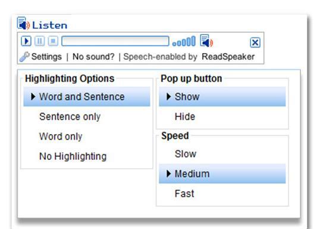The image size is (323, 229).
Task: Open the Settings link
Action: (x=46, y=57)
